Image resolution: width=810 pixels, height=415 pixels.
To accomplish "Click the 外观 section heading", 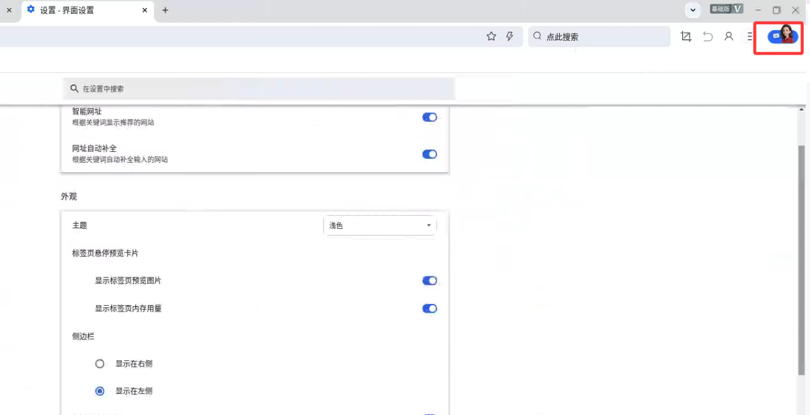I will point(68,196).
